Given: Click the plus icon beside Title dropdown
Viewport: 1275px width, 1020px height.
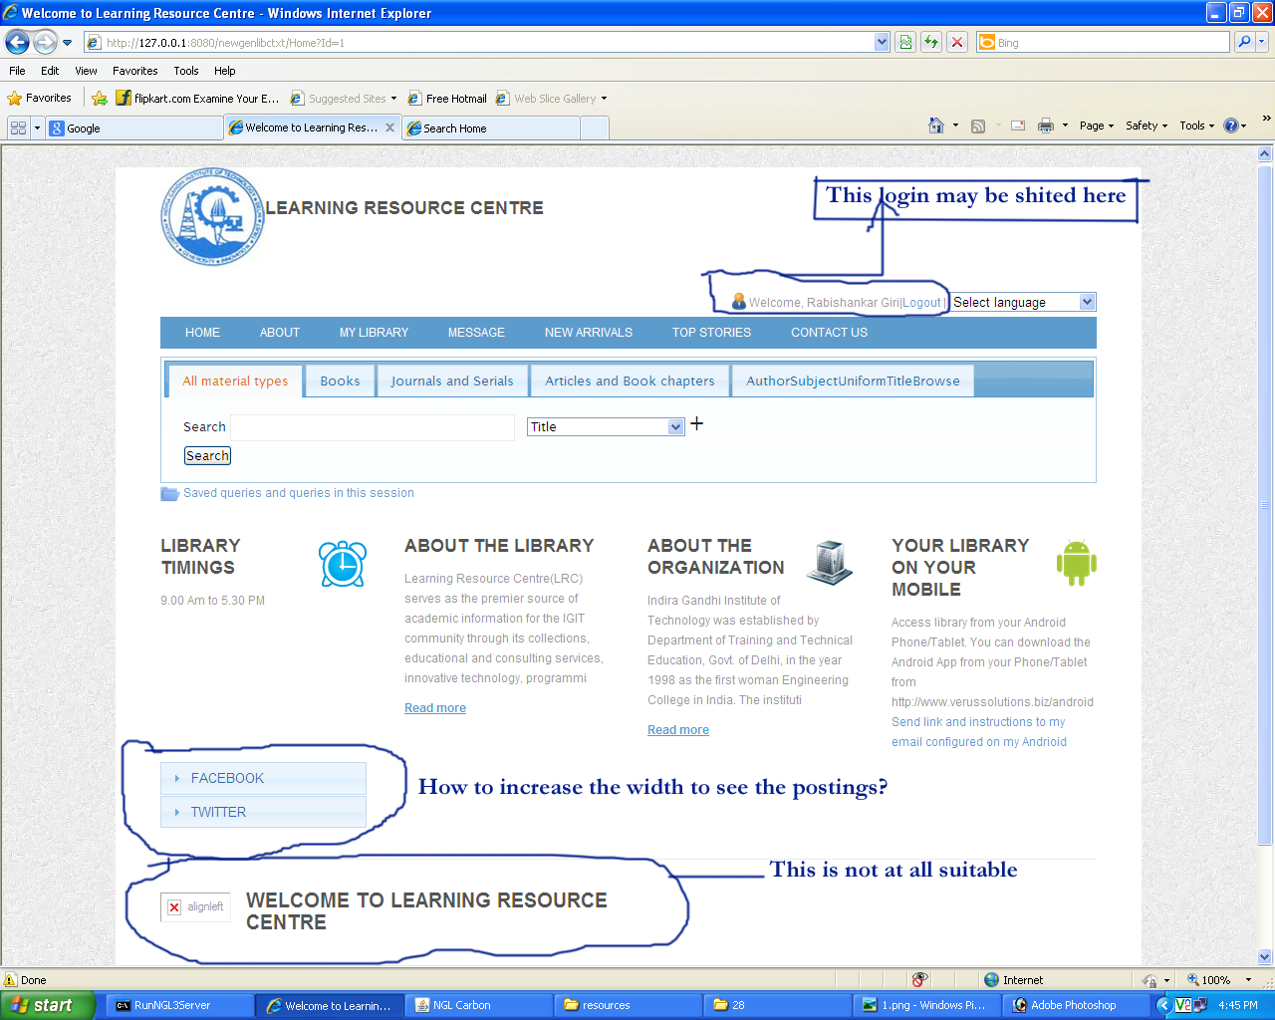Looking at the screenshot, I should click(x=697, y=424).
